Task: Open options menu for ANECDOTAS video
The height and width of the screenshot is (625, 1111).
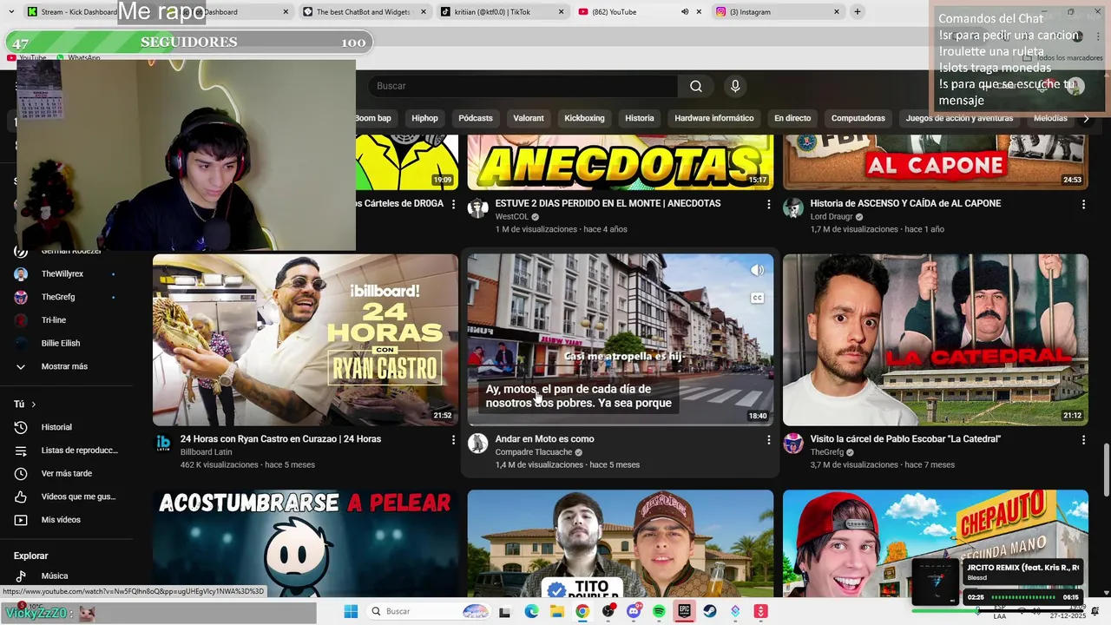Action: pyautogui.click(x=768, y=205)
